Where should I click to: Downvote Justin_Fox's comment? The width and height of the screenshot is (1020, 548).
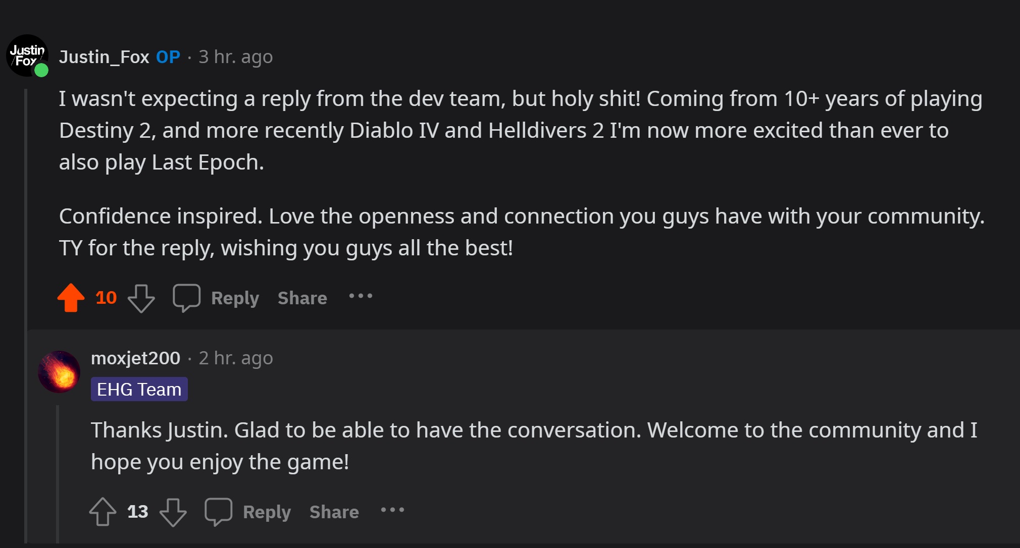pos(141,298)
